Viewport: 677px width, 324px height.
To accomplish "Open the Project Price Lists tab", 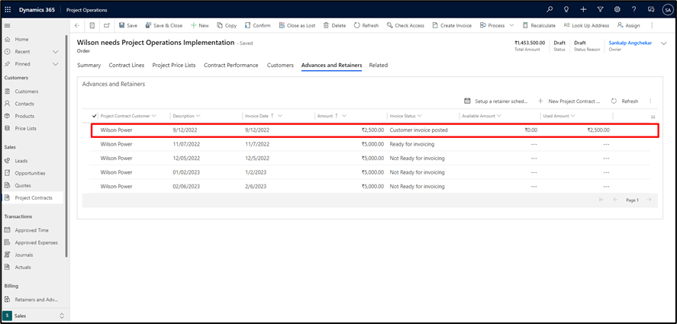I will pyautogui.click(x=174, y=66).
